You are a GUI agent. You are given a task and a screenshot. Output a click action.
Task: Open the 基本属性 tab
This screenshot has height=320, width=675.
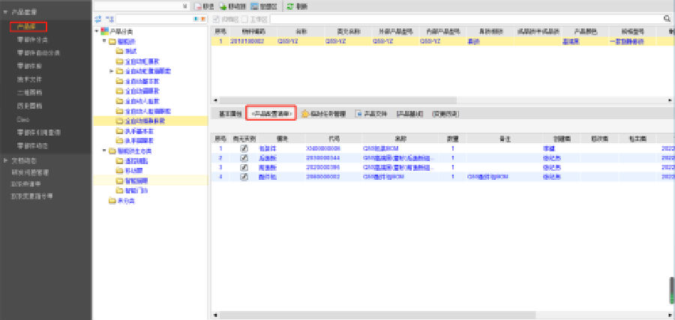click(x=229, y=114)
